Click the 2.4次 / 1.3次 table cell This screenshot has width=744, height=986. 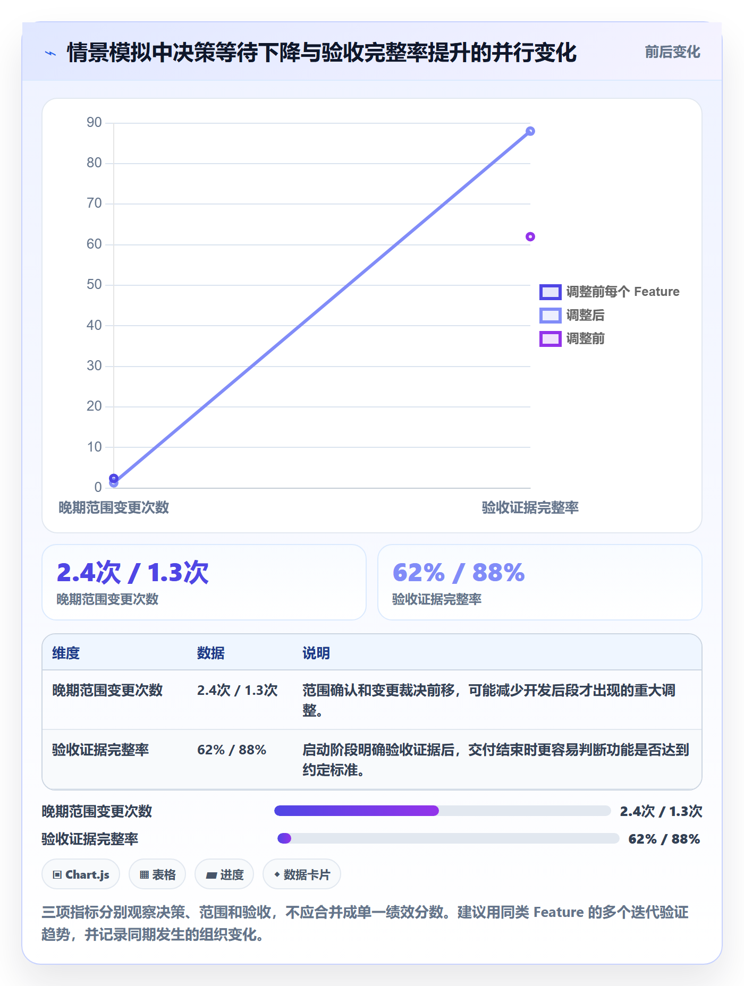click(x=237, y=690)
